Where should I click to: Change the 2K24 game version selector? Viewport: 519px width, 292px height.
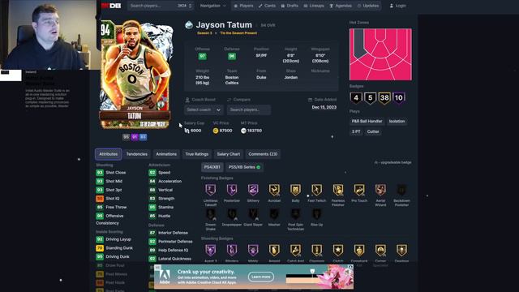pyautogui.click(x=185, y=6)
